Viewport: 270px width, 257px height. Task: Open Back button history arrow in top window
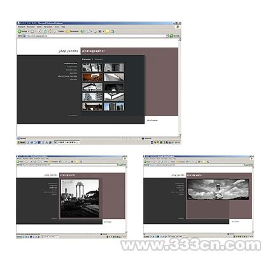coord(29,31)
